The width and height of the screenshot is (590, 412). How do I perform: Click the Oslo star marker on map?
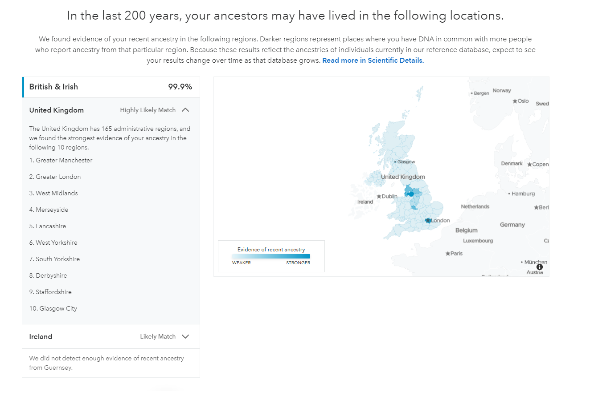pos(515,101)
